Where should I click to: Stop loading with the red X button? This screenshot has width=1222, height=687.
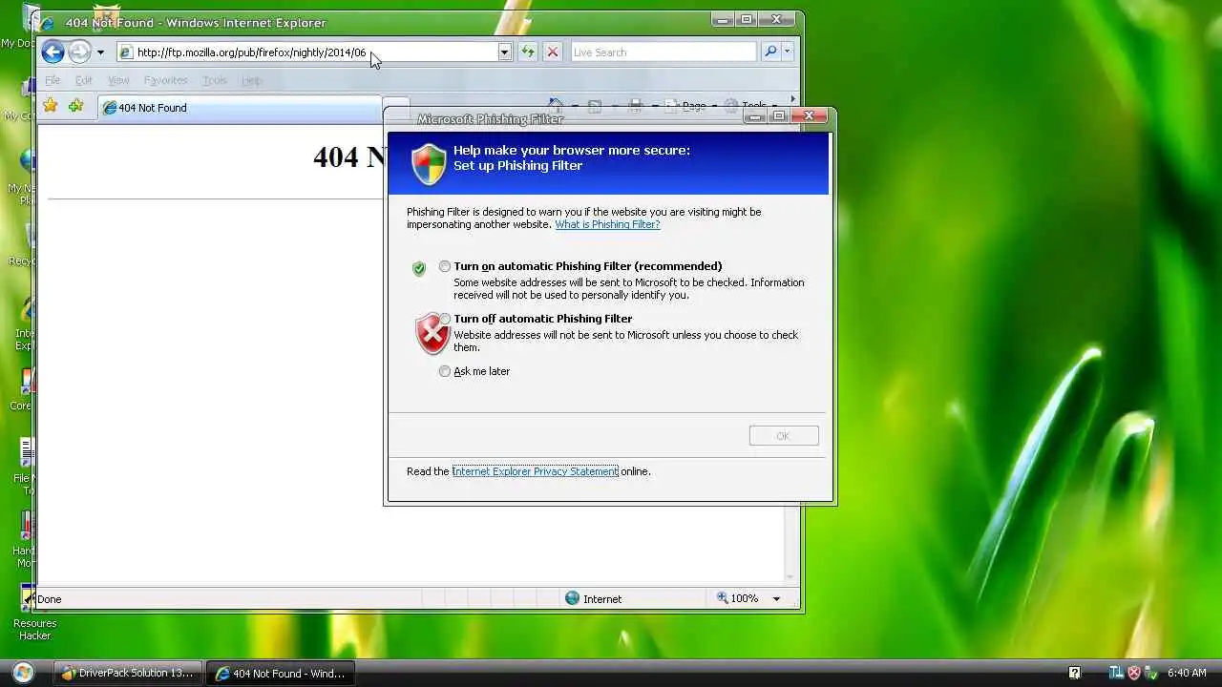pyautogui.click(x=552, y=52)
